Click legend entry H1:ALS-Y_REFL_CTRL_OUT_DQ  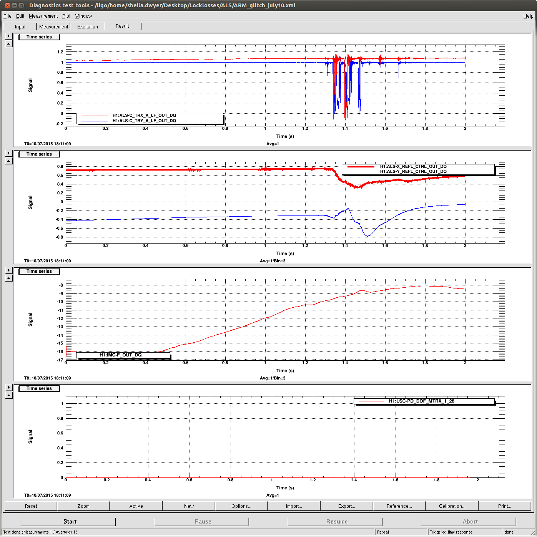(413, 171)
